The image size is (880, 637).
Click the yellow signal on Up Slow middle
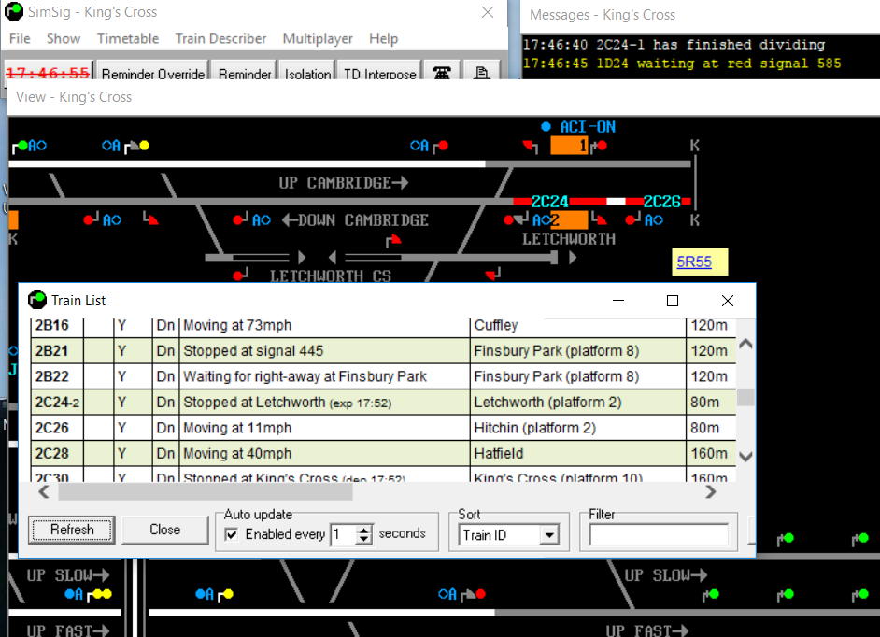pyautogui.click(x=229, y=594)
